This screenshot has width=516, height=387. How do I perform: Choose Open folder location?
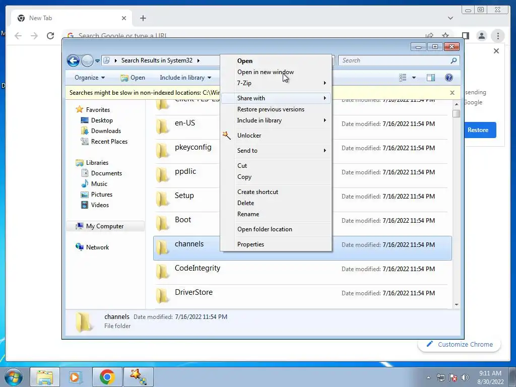tap(276, 229)
